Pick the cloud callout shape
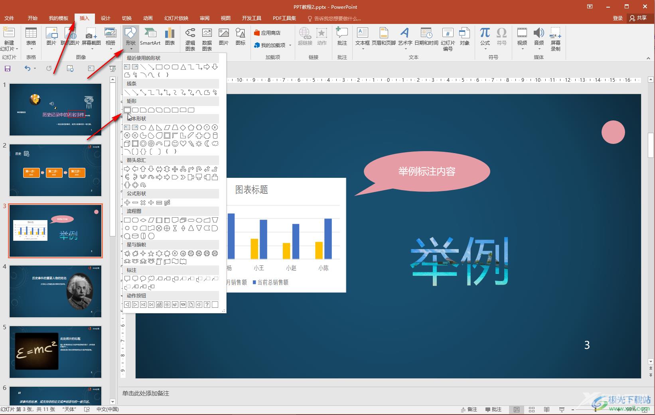Screen dimensions: 655x415 click(151, 279)
